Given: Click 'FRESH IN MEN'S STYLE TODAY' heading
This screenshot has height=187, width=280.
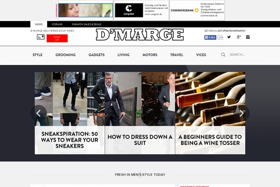Looking at the screenshot, I should tap(140, 174).
